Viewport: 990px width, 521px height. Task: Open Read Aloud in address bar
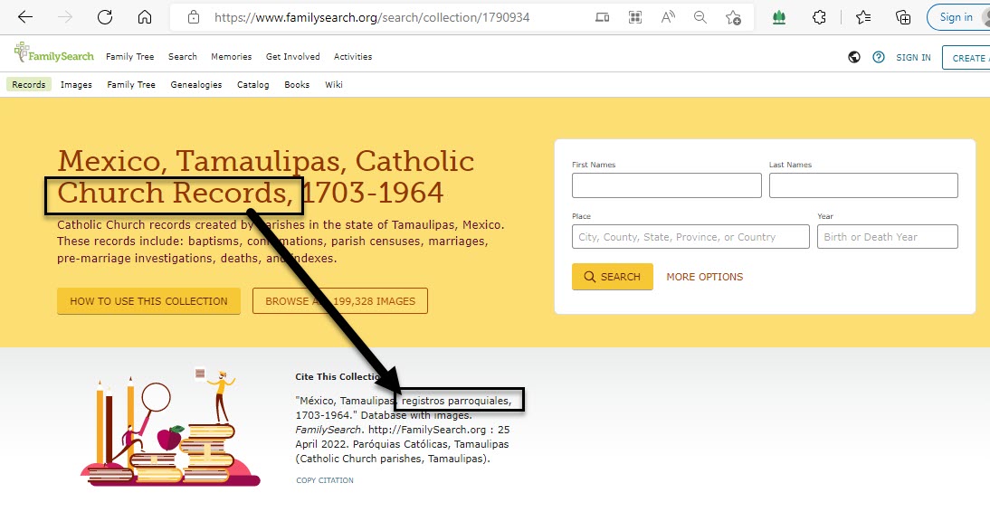(668, 17)
